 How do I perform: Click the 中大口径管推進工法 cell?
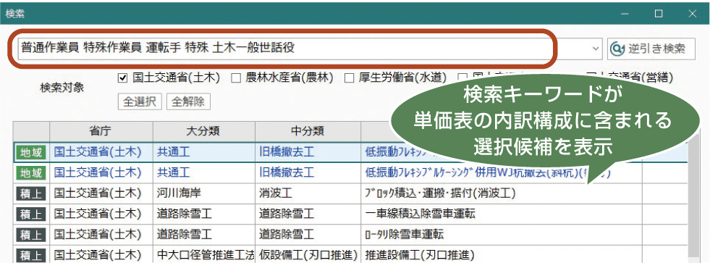[204, 255]
